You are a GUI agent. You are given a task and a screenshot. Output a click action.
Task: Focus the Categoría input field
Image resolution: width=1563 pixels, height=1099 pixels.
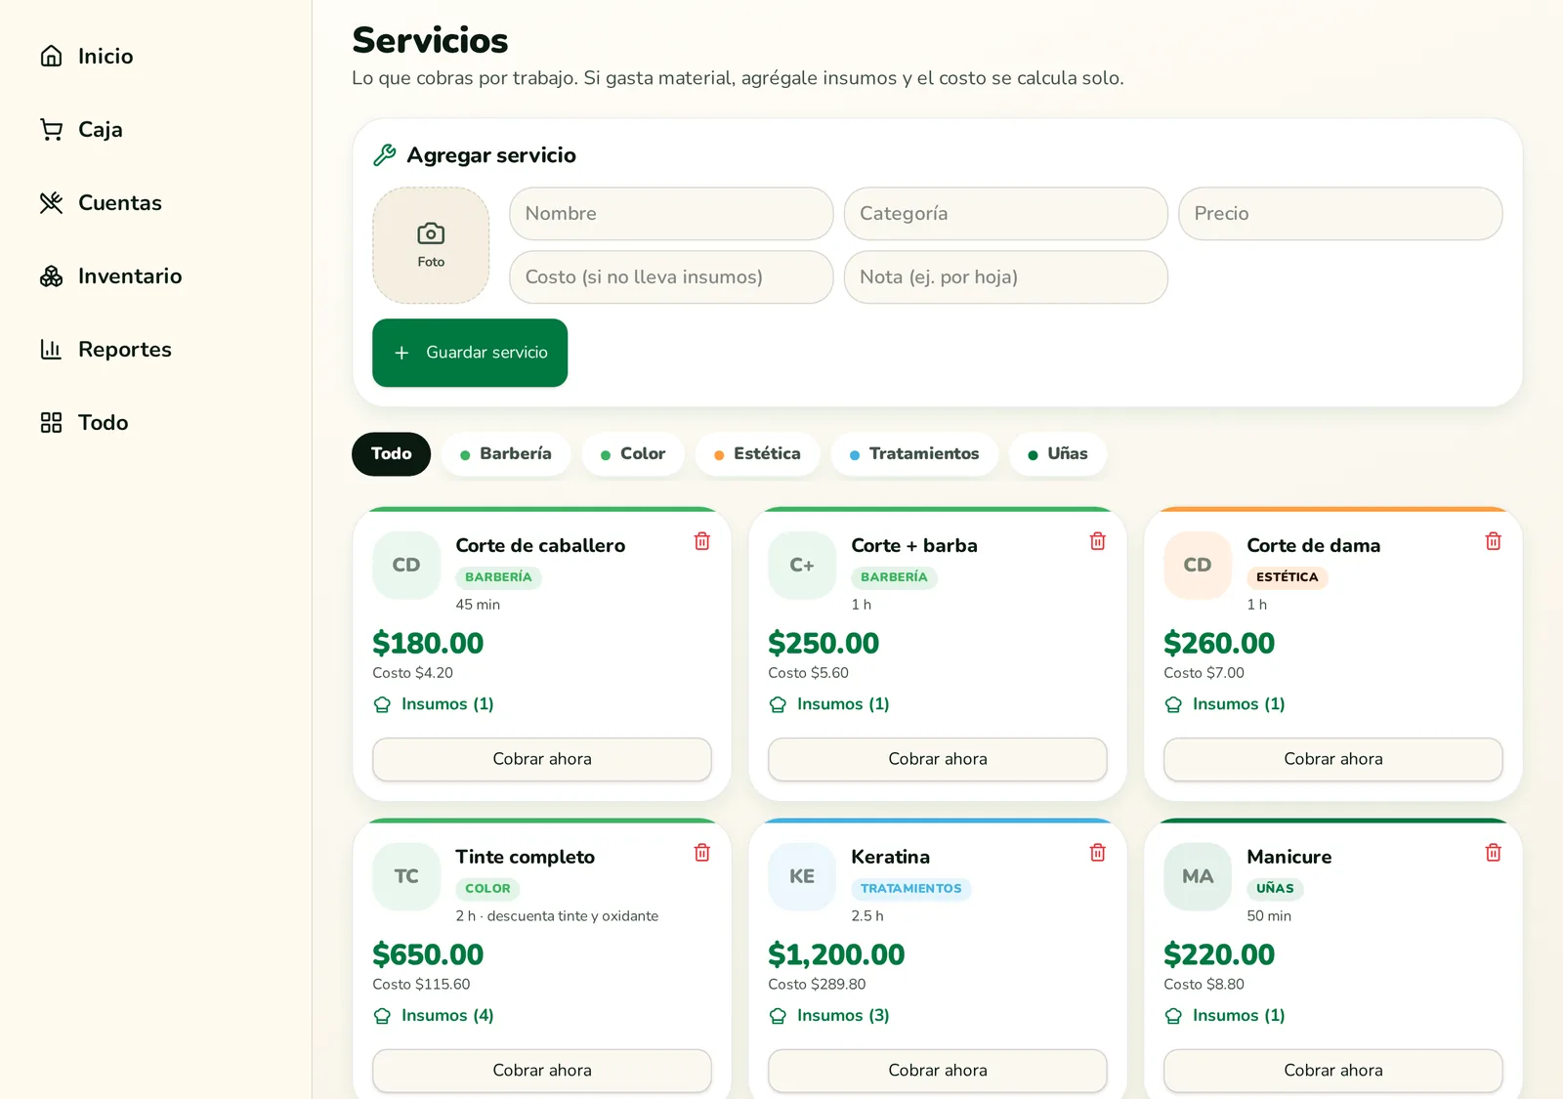tap(1006, 213)
